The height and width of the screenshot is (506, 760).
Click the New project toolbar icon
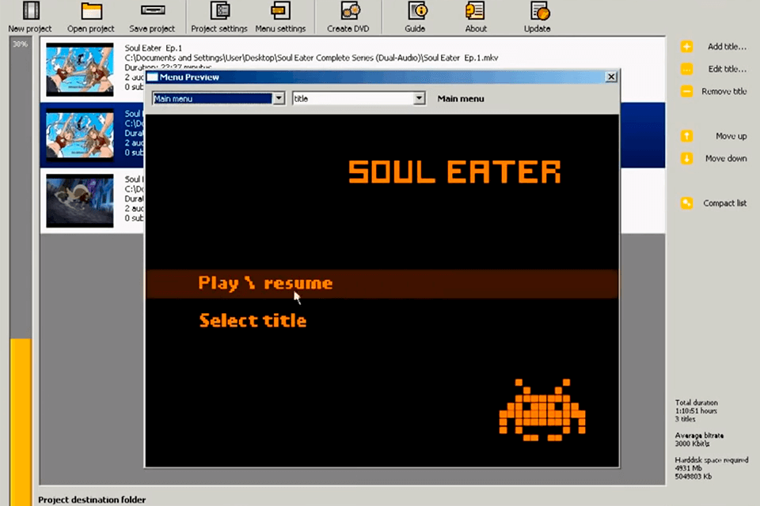[30, 12]
